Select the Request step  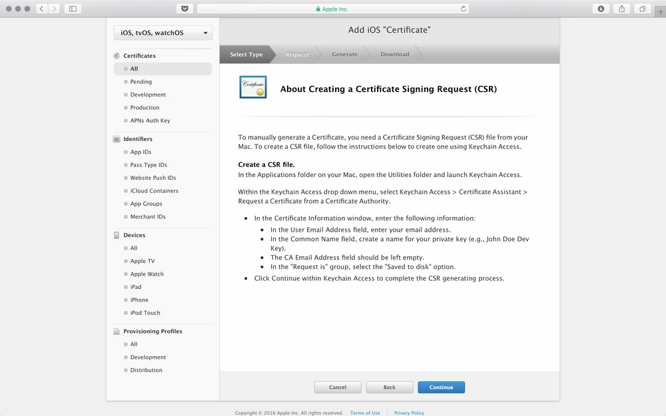tap(297, 55)
